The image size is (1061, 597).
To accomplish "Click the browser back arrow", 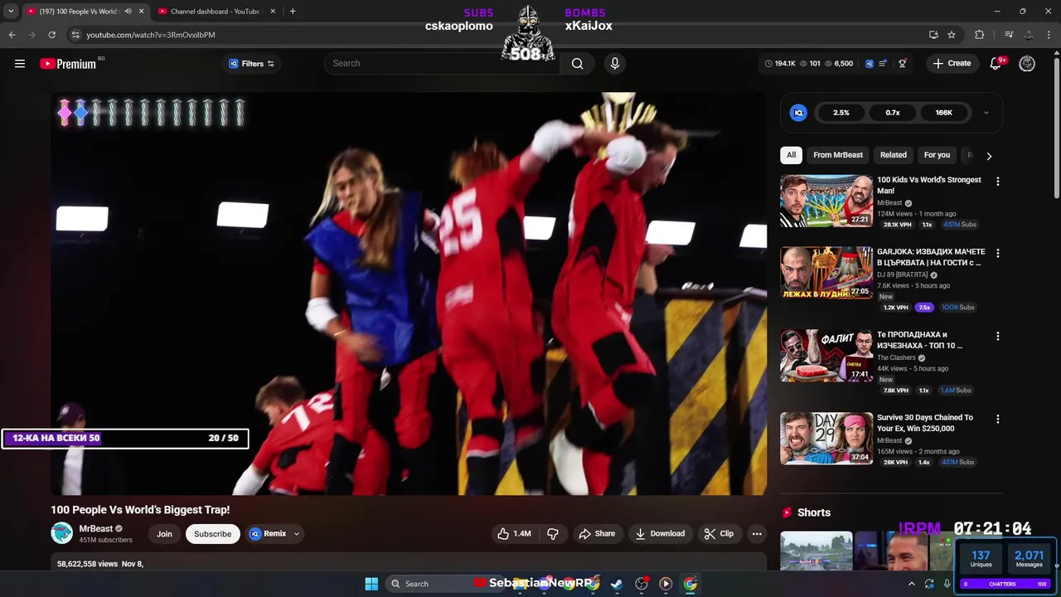I will click(x=12, y=35).
